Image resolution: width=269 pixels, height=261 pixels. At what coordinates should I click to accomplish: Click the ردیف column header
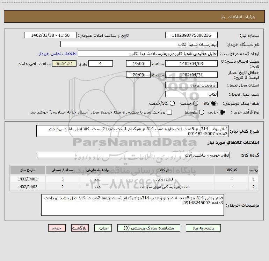tap(254, 170)
